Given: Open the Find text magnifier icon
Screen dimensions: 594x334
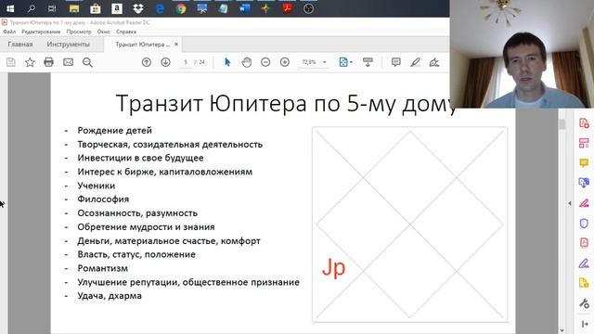Looking at the screenshot, I should point(87,62).
